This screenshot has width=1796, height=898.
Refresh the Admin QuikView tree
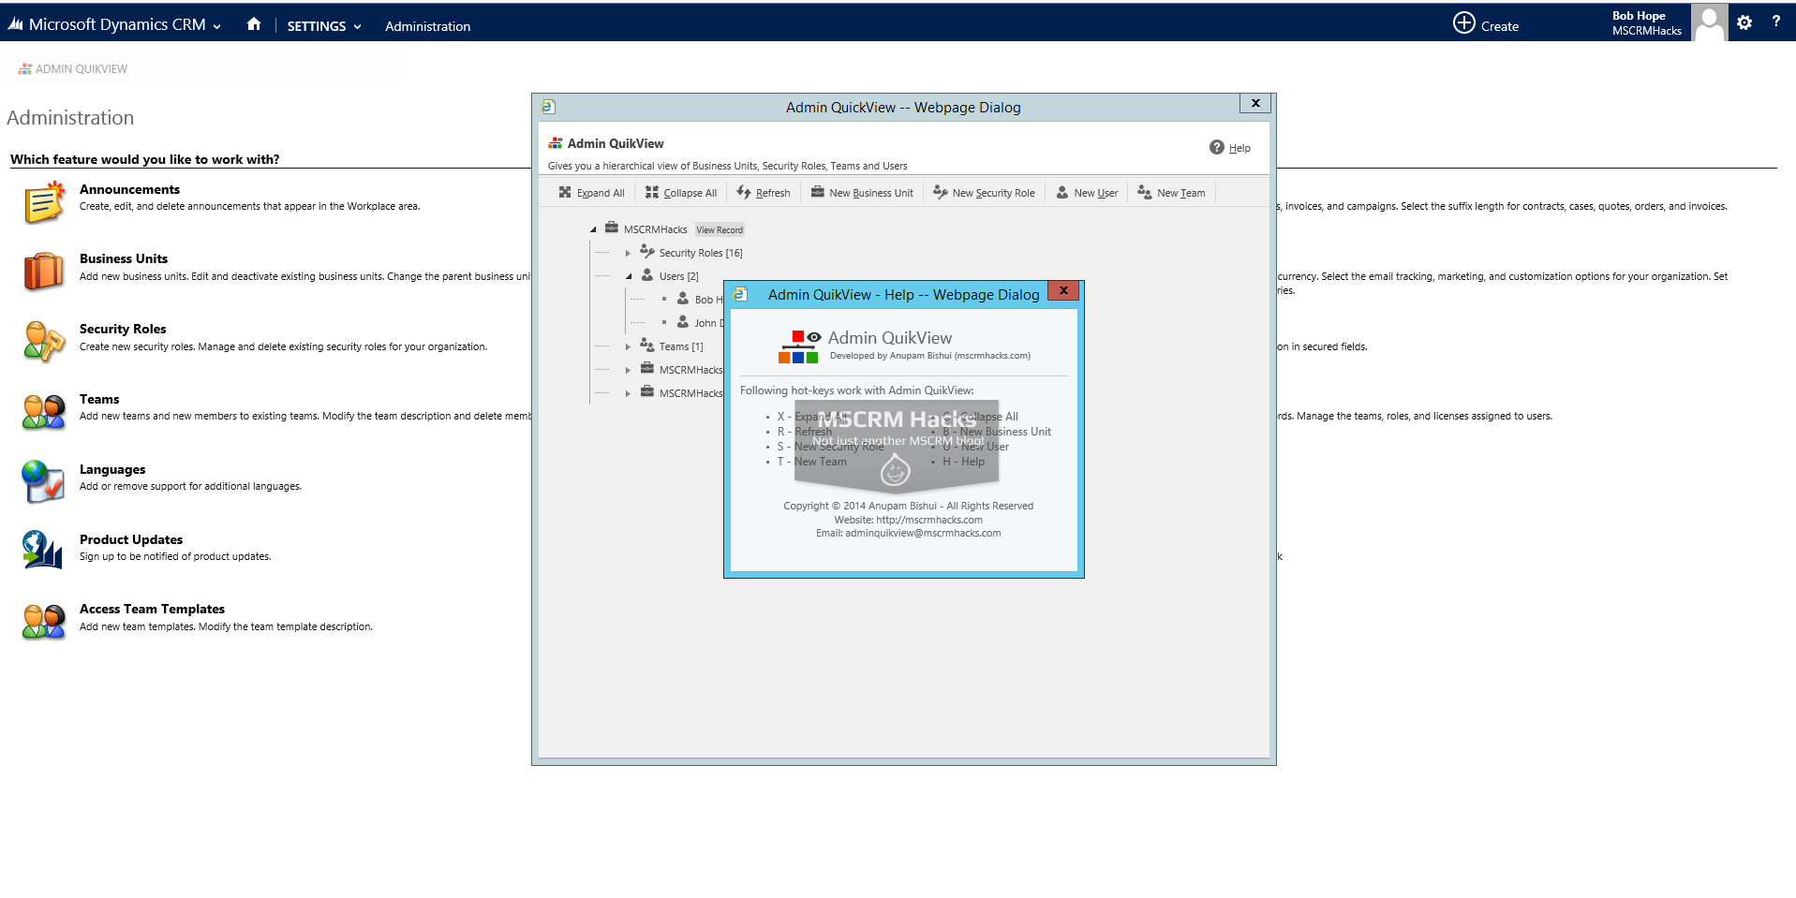coord(764,193)
